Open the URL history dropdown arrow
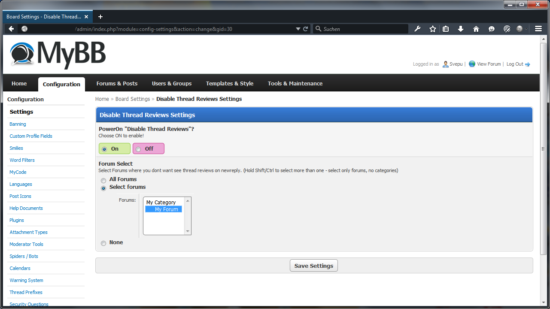 tap(298, 29)
